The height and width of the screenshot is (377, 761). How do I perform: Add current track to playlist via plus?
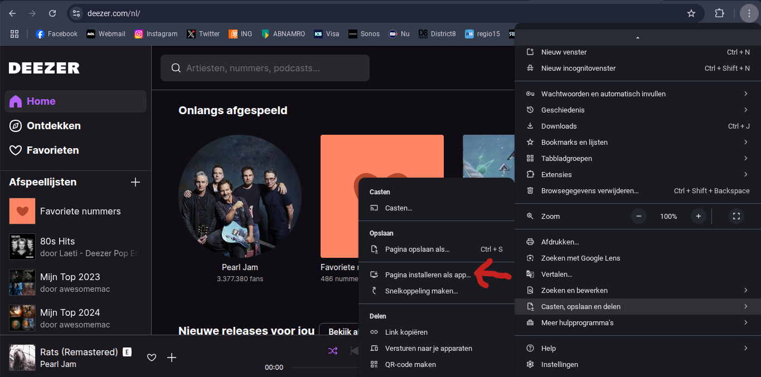[172, 358]
